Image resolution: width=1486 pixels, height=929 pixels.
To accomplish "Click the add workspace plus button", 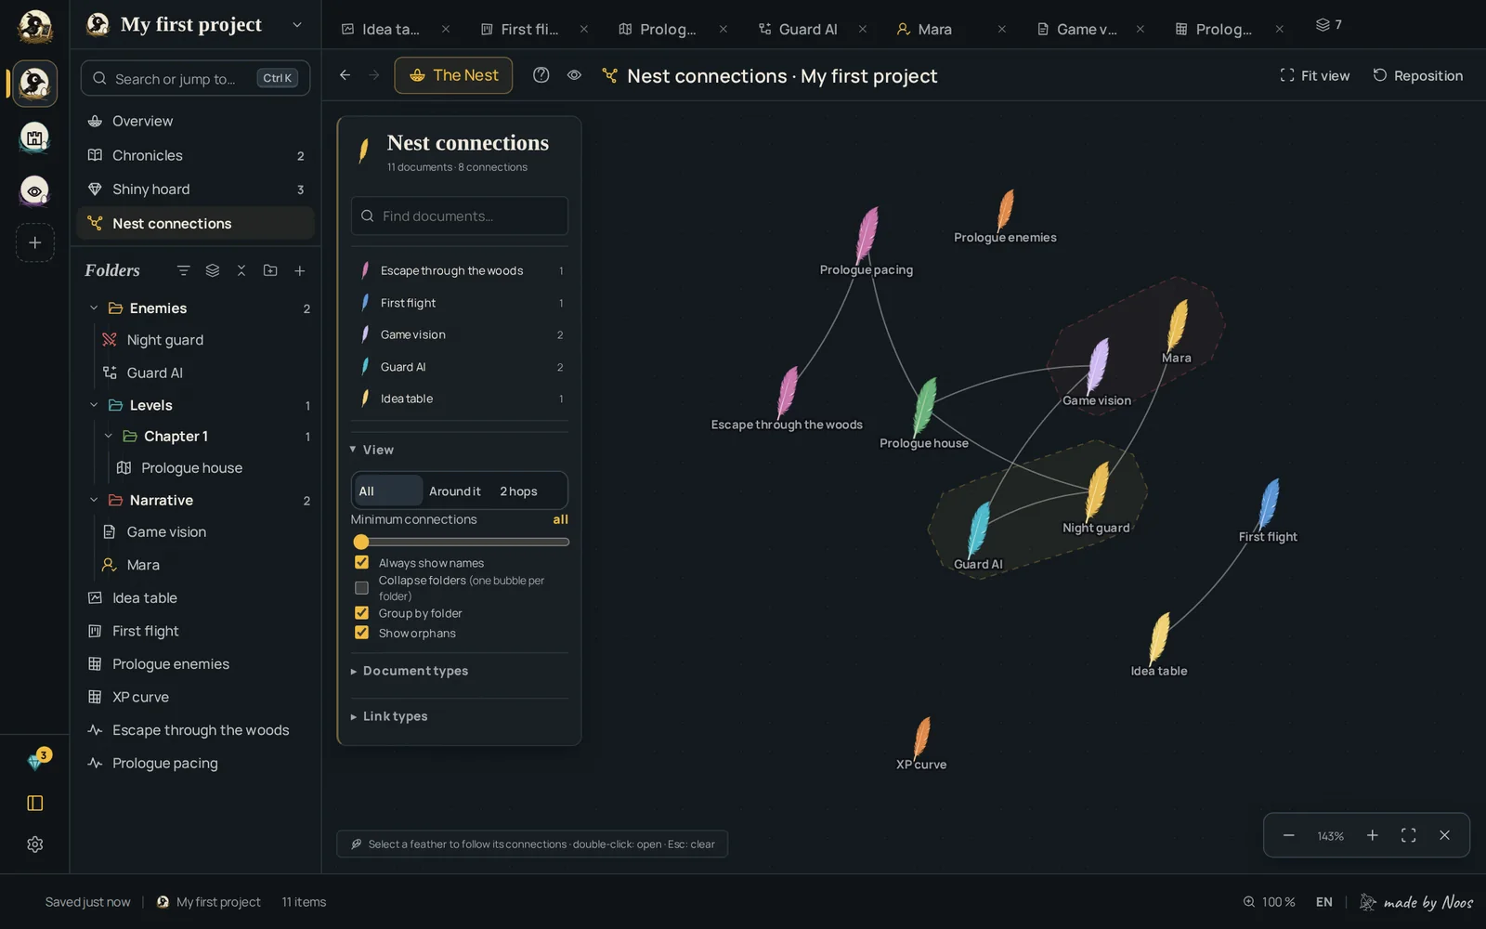I will coord(35,242).
